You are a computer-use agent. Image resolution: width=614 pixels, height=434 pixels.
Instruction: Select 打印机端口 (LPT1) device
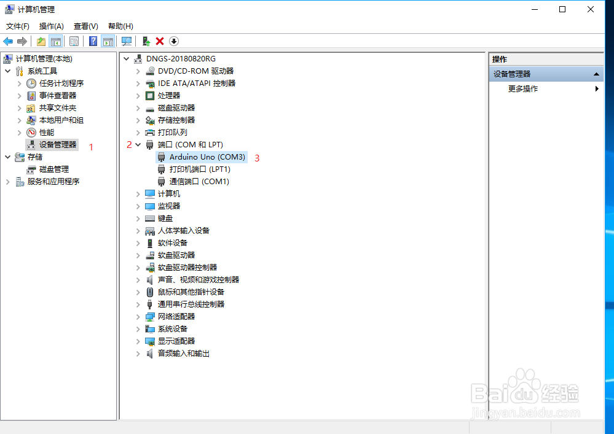(200, 169)
